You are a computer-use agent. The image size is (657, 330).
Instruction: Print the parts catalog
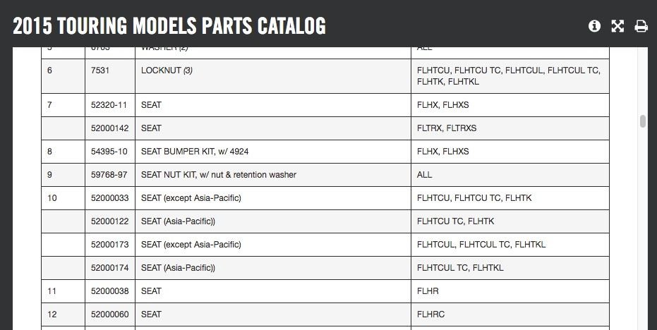(x=641, y=26)
